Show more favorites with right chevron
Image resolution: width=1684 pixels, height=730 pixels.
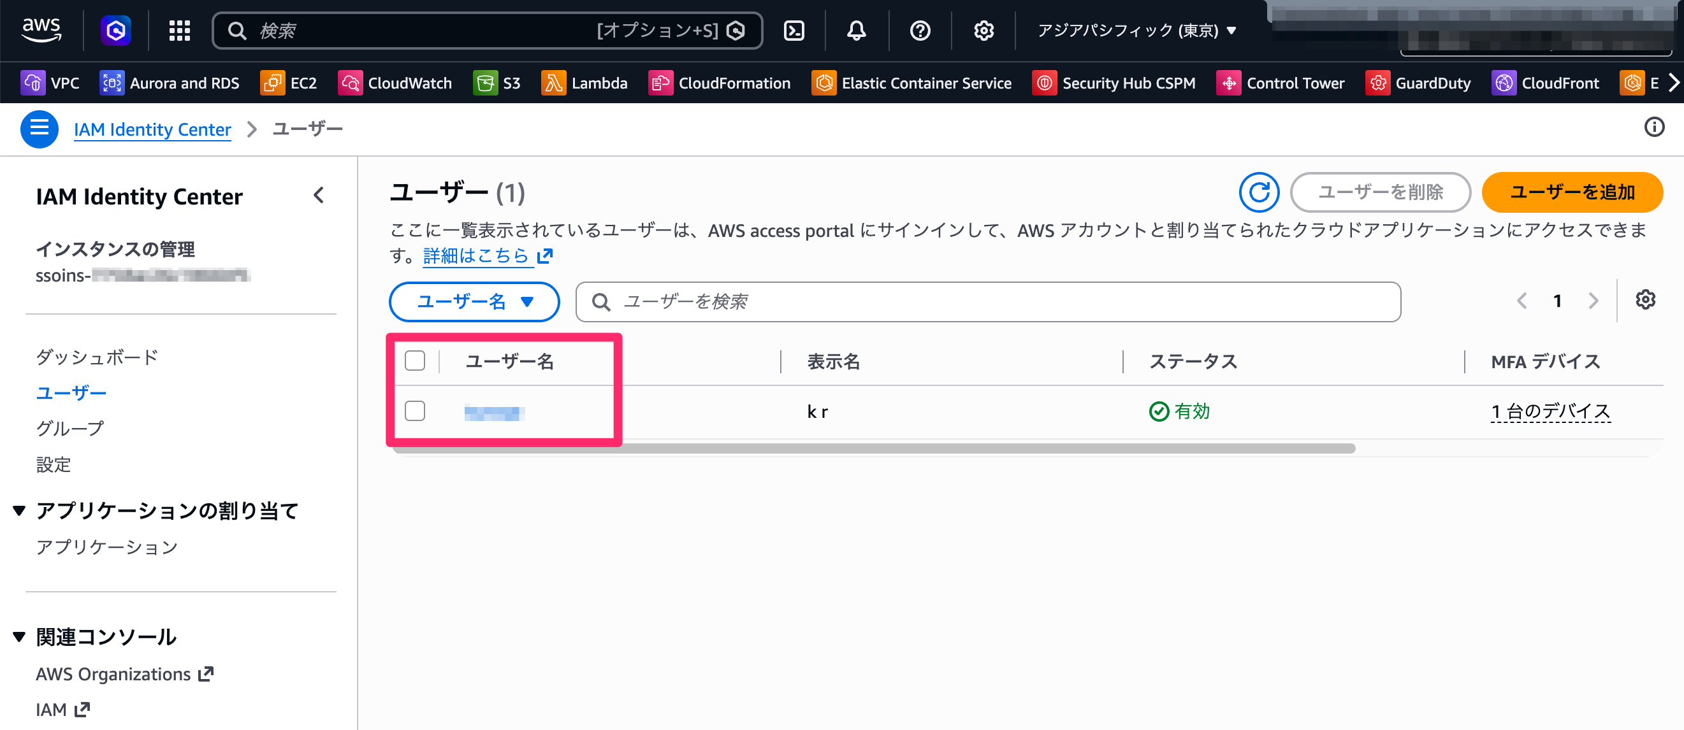coord(1673,83)
